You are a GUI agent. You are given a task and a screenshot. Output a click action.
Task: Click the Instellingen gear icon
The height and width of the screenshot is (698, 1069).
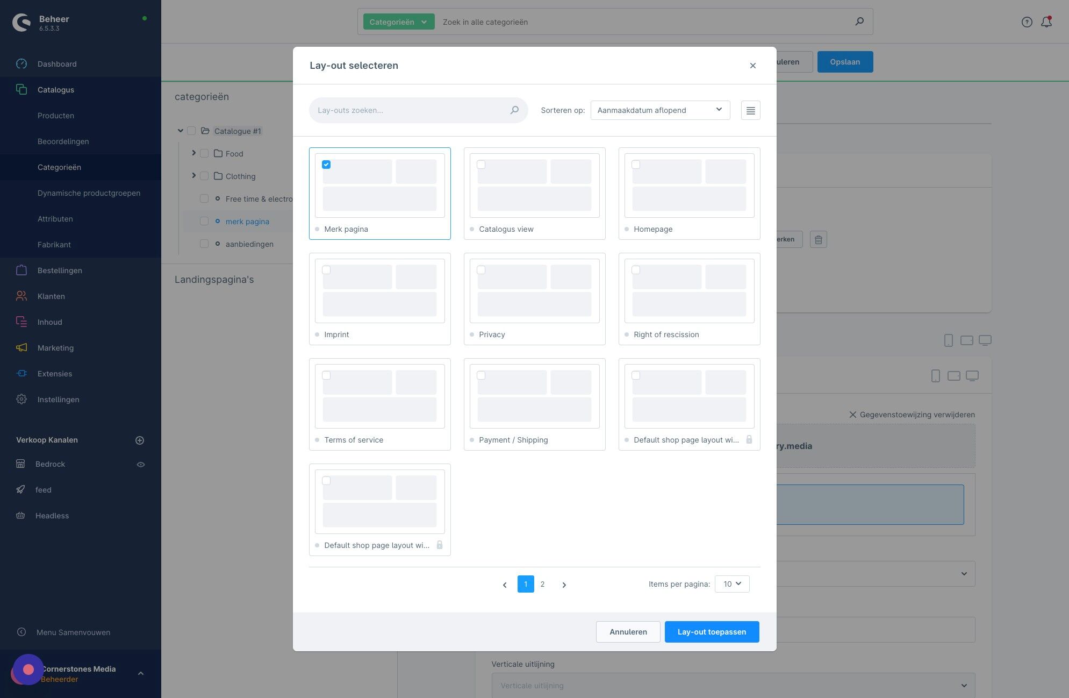pos(21,399)
